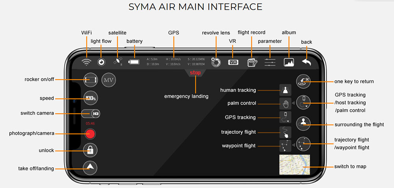Select human tracking from the flyout
394x188 pixels.
point(285,90)
